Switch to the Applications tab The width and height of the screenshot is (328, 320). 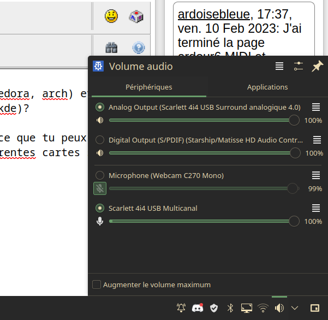tap(267, 87)
